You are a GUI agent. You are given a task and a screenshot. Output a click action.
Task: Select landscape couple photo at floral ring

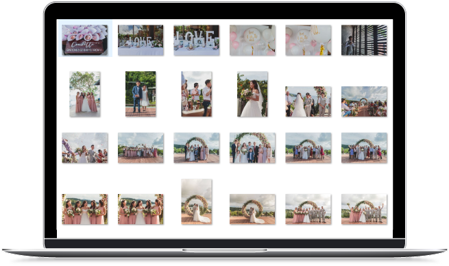tap(252, 209)
